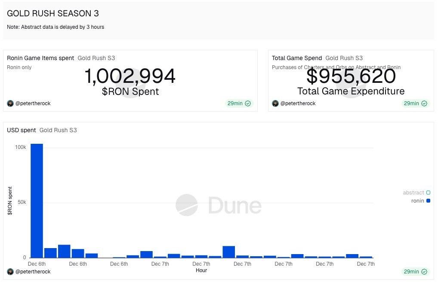Screen dimensions: 438x285
Task: Click petertherock avatar in Ronin Game Items card
Action: coord(10,103)
